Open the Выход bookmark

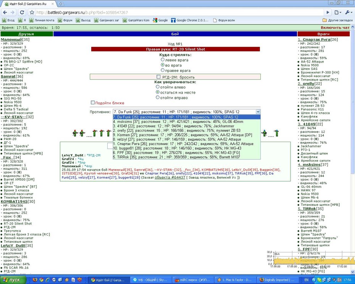pyautogui.click(x=83, y=20)
